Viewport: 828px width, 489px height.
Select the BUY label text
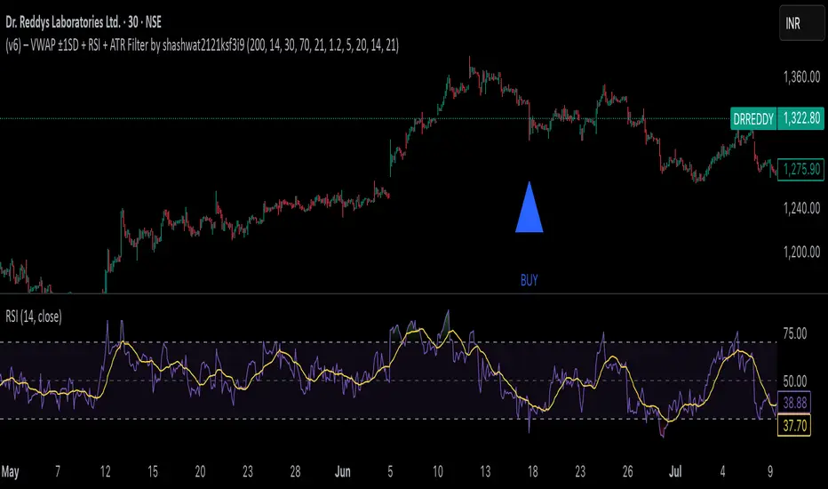(529, 280)
